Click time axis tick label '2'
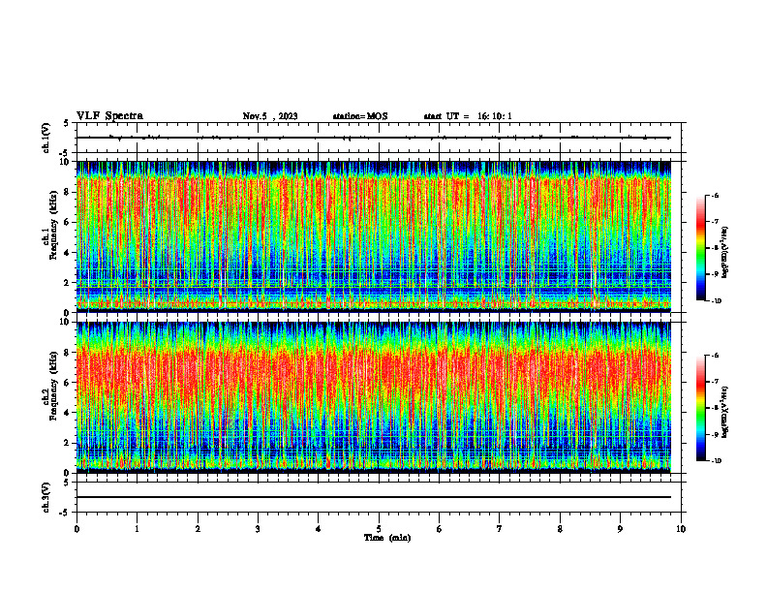 (x=198, y=529)
